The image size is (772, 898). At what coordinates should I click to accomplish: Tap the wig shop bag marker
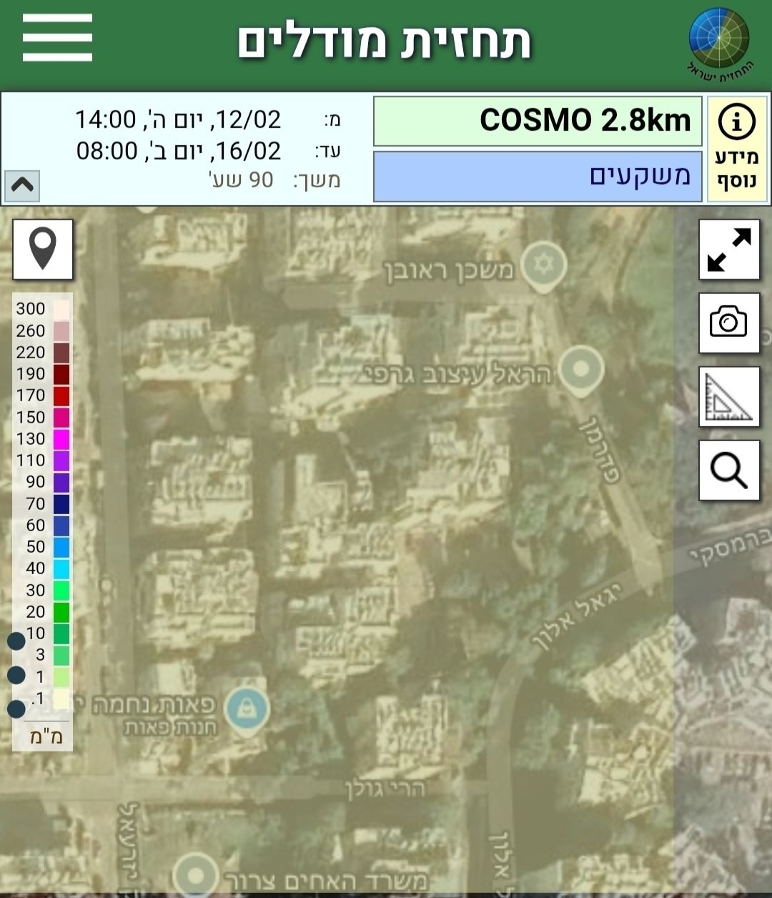point(247,709)
